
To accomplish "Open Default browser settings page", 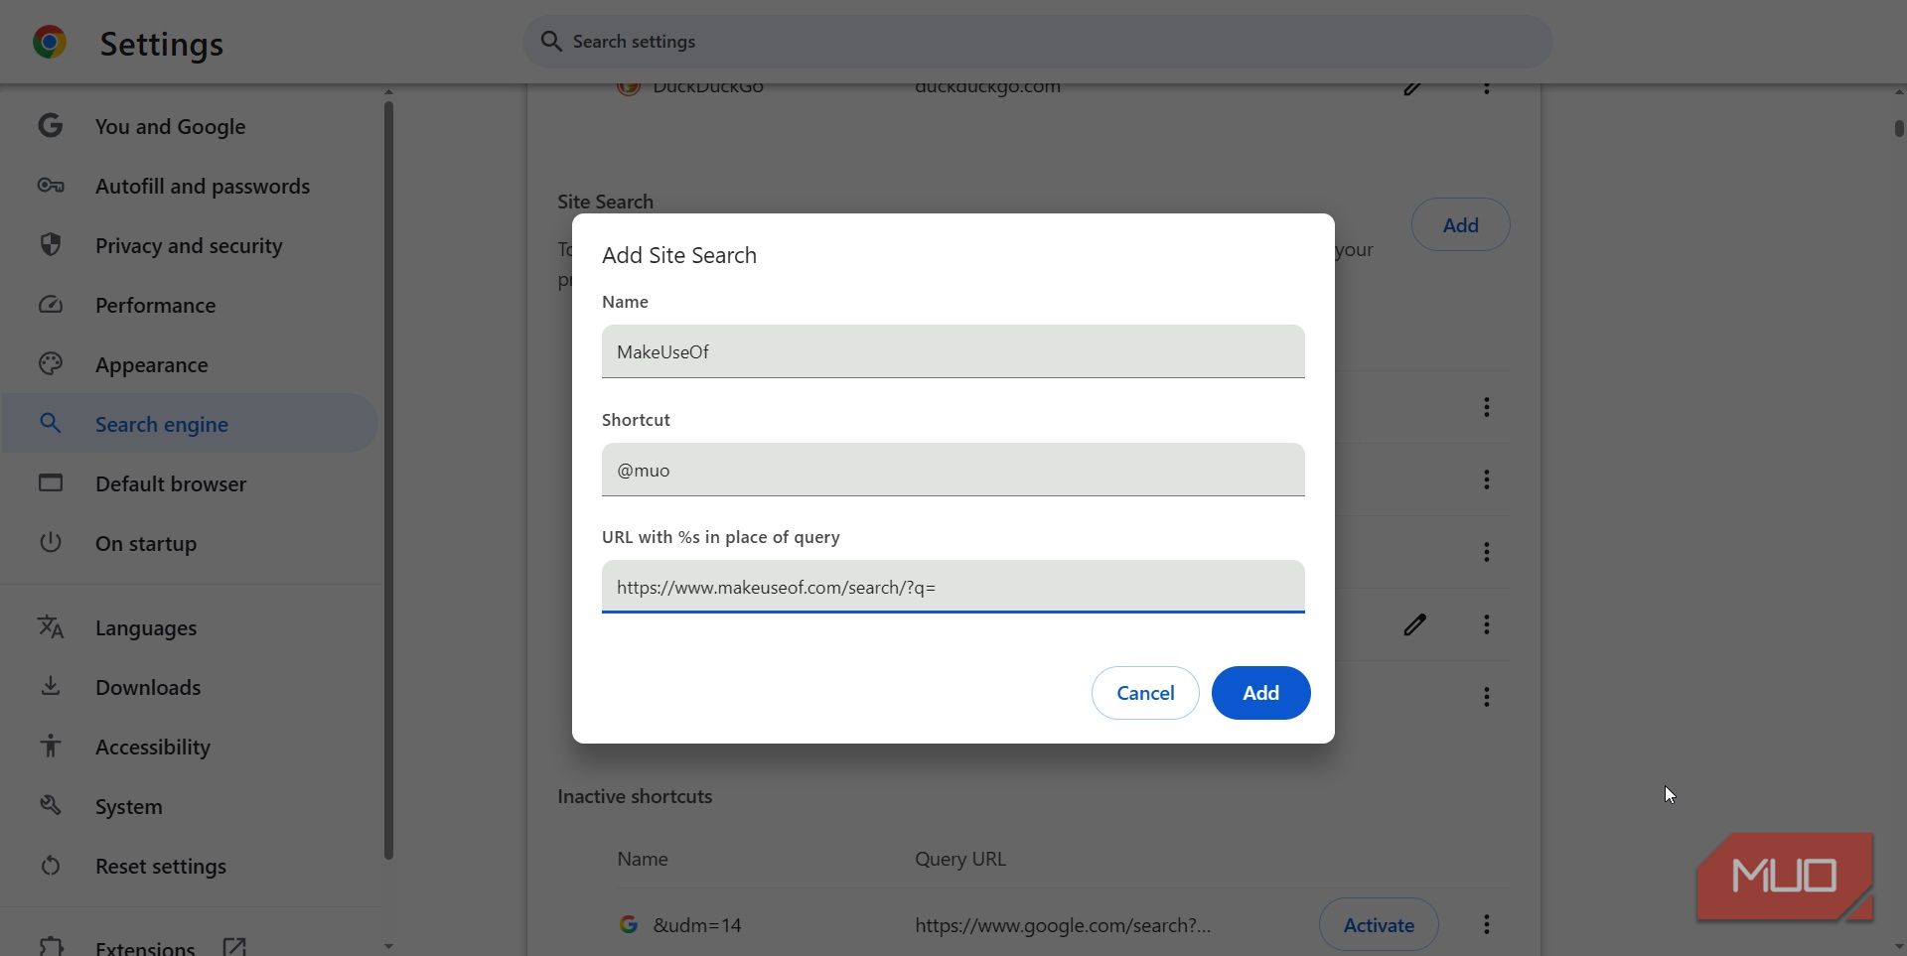I will tap(171, 483).
